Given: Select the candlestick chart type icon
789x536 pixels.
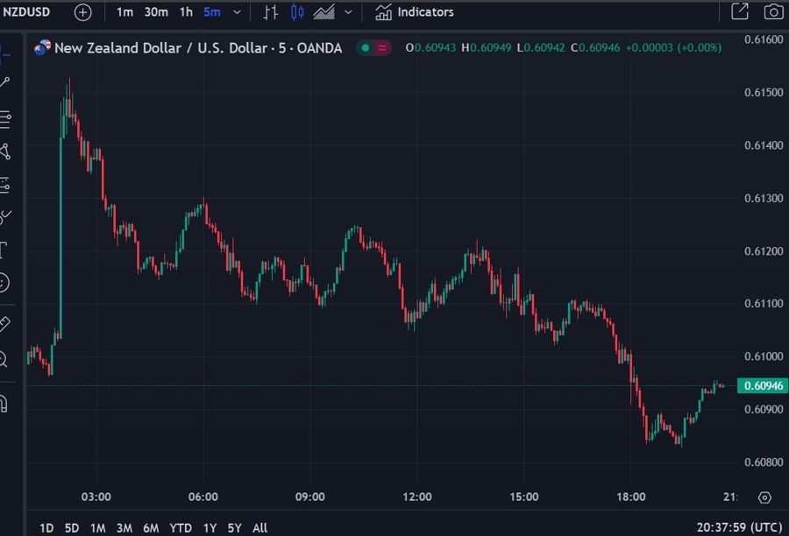Looking at the screenshot, I should point(297,12).
